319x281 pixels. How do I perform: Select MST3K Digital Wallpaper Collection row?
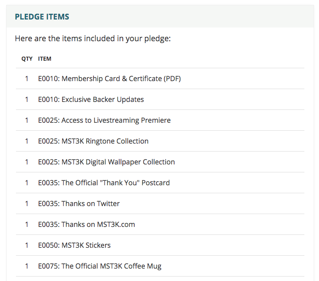coord(160,162)
